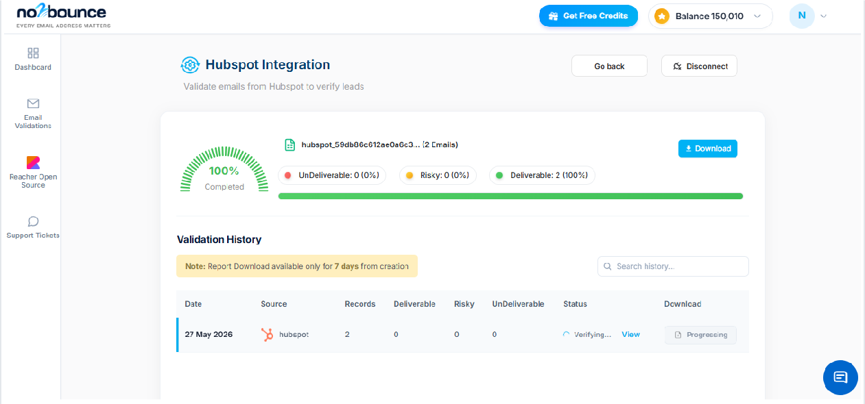Open Reacher Open Source icon
Viewport: 865px width, 404px height.
tap(33, 162)
